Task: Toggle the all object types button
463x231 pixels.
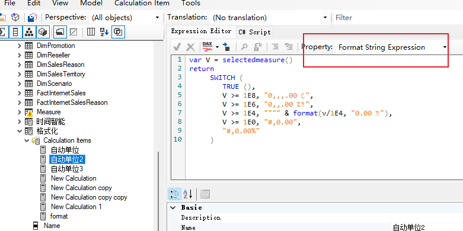Action: [118, 32]
